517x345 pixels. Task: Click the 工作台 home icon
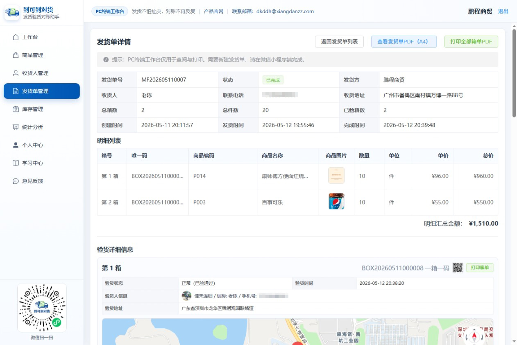16,37
